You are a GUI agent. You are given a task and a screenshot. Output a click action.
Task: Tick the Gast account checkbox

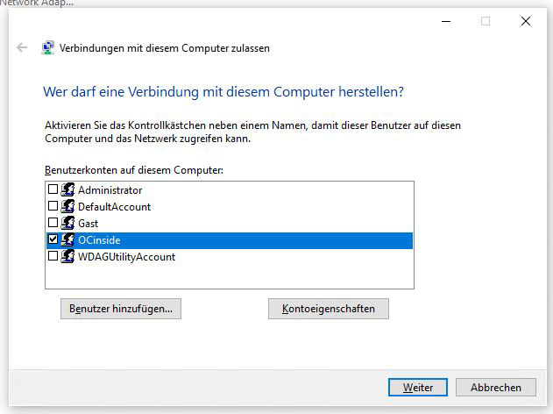coord(53,223)
